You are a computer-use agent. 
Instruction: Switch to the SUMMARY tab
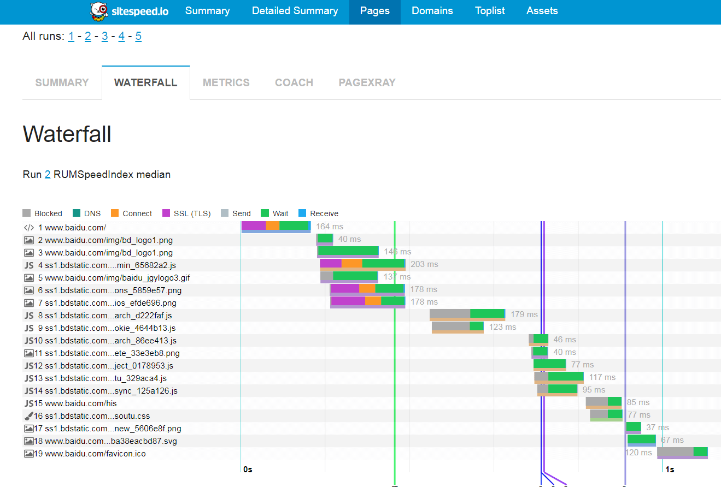coord(62,83)
